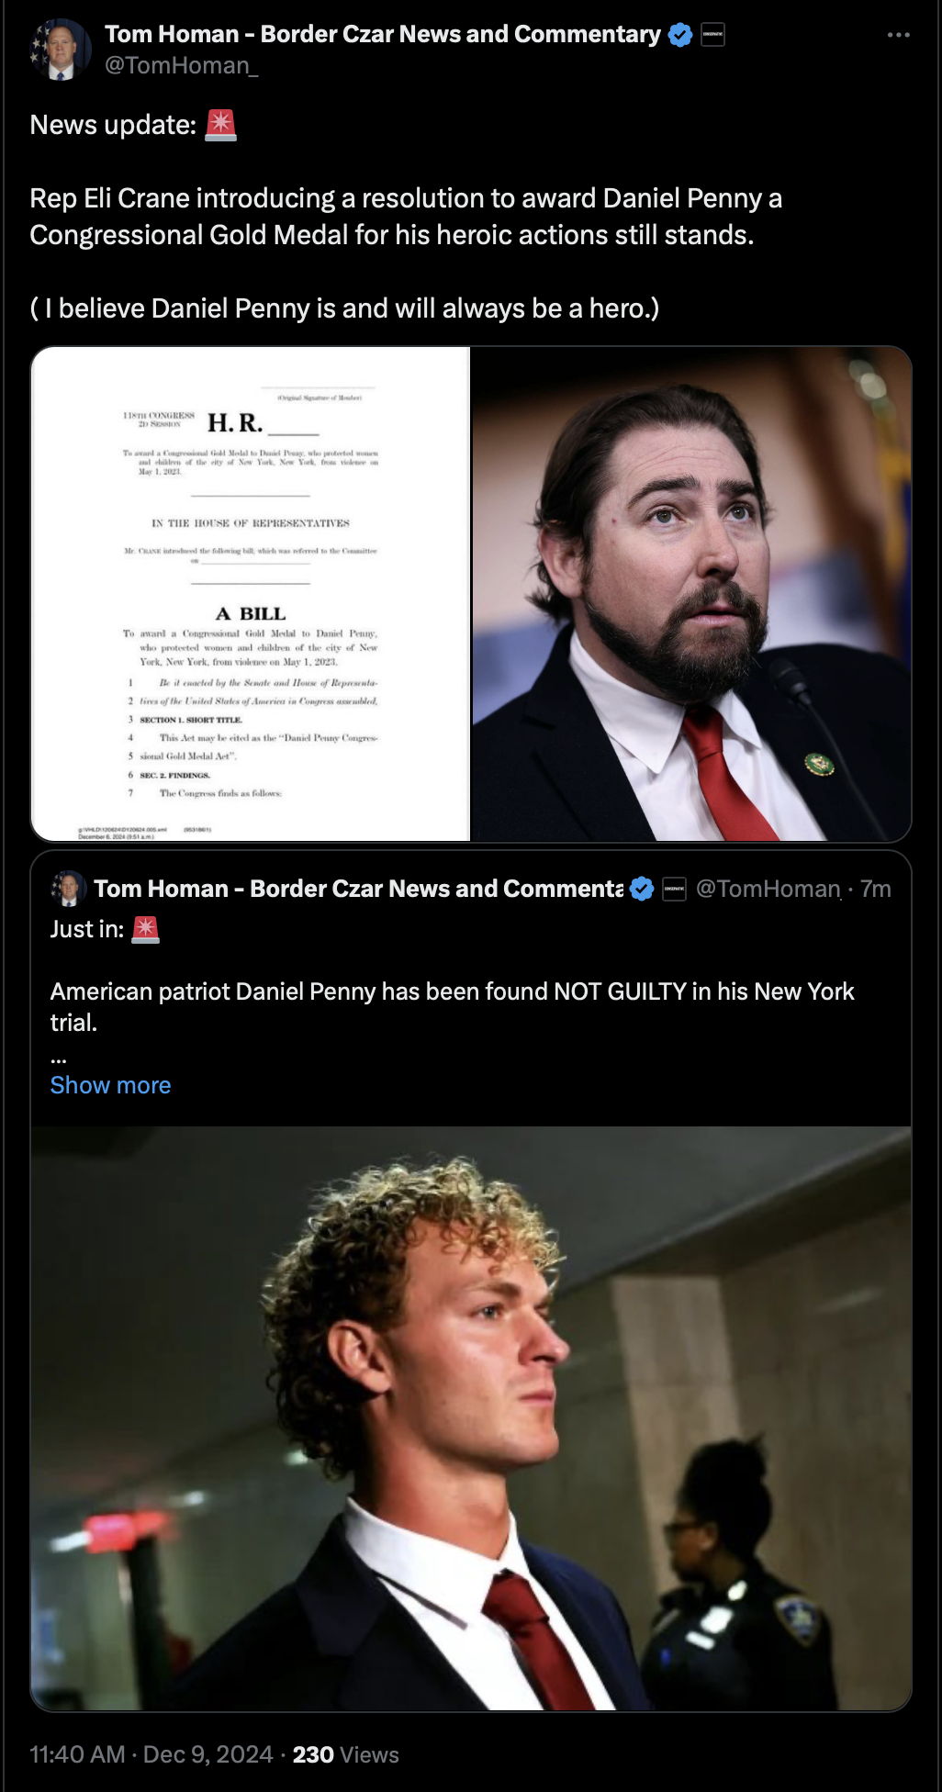Open the @TomHoman_ handle in the quoted tweet
This screenshot has height=1792, width=942.
(x=768, y=889)
